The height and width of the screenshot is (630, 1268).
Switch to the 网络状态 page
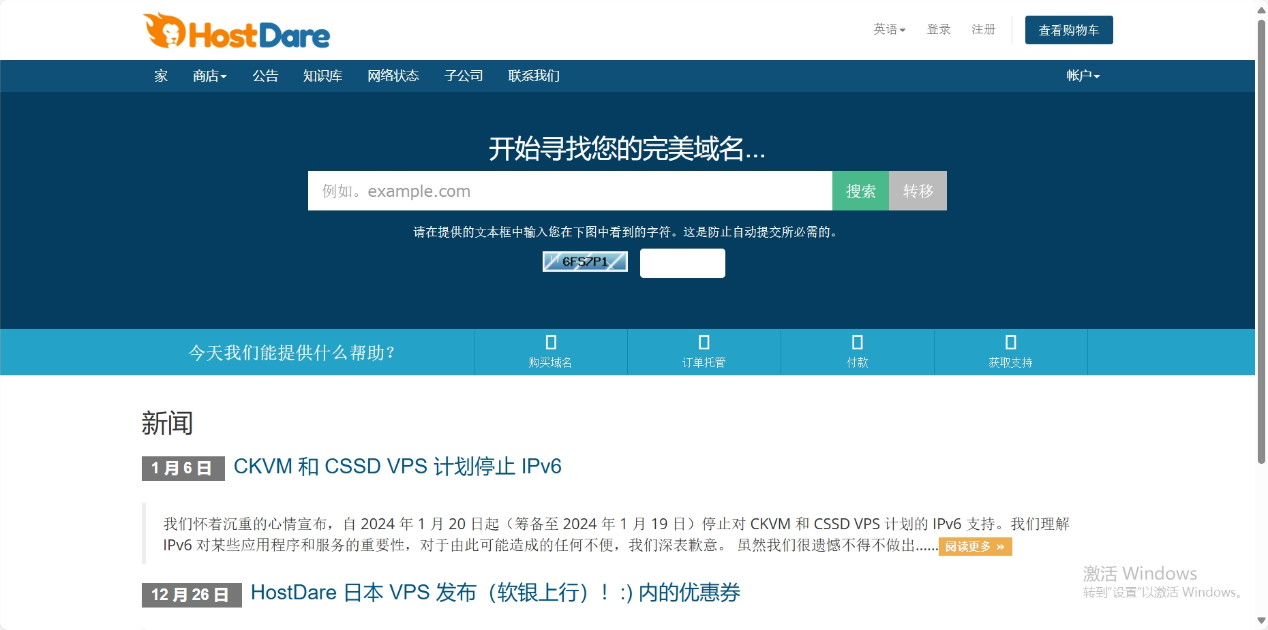pyautogui.click(x=393, y=76)
